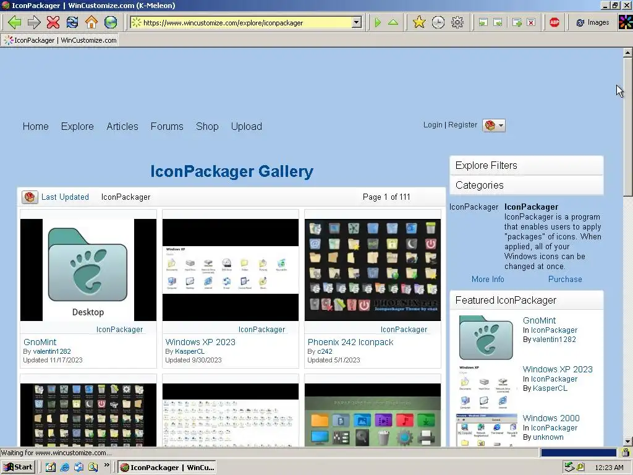Image resolution: width=633 pixels, height=475 pixels.
Task: Click the page scrollbar up arrow
Action: point(627,53)
